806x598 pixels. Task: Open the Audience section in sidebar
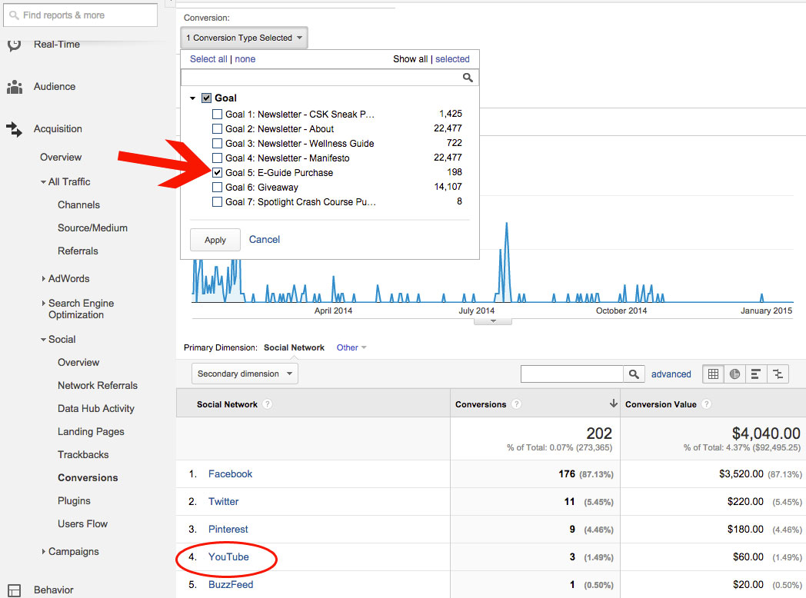54,87
